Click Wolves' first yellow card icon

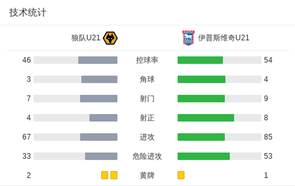click(104, 175)
